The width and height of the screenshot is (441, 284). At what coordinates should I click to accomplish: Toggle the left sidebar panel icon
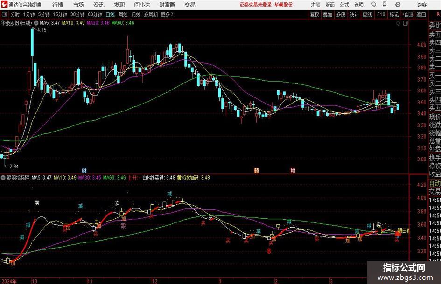pos(4,14)
